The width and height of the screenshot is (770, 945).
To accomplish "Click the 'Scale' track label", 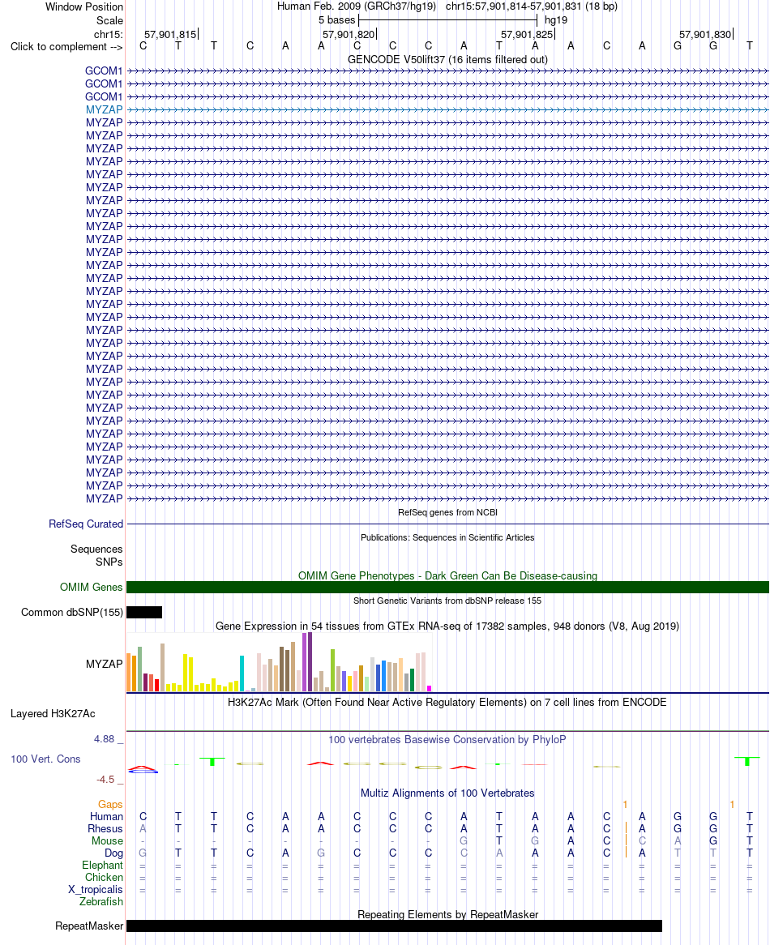I will 109,20.
